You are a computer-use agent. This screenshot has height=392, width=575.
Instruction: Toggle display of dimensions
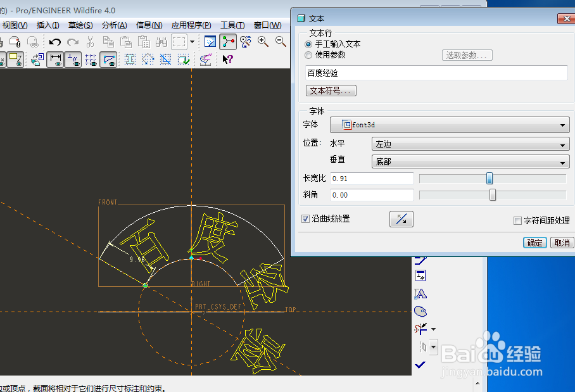coord(55,60)
